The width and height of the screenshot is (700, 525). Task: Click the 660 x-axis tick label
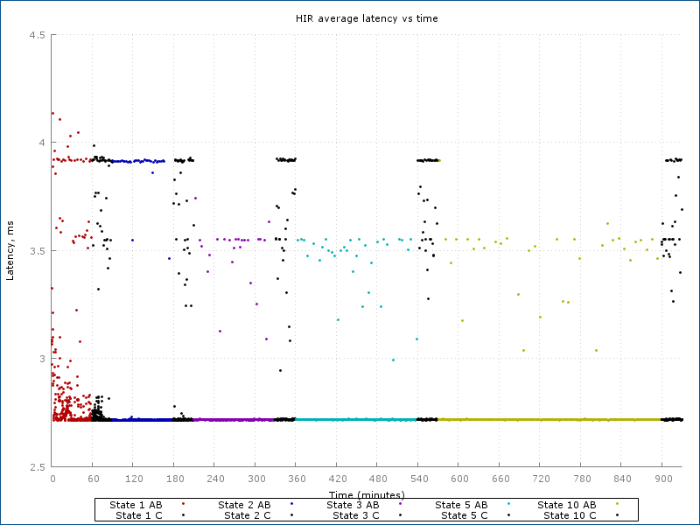[x=500, y=479]
